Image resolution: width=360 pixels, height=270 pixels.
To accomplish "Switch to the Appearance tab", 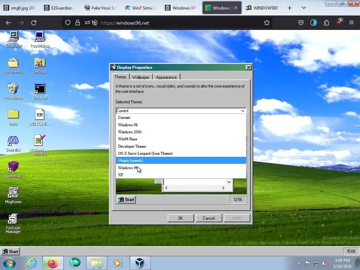I will point(166,77).
